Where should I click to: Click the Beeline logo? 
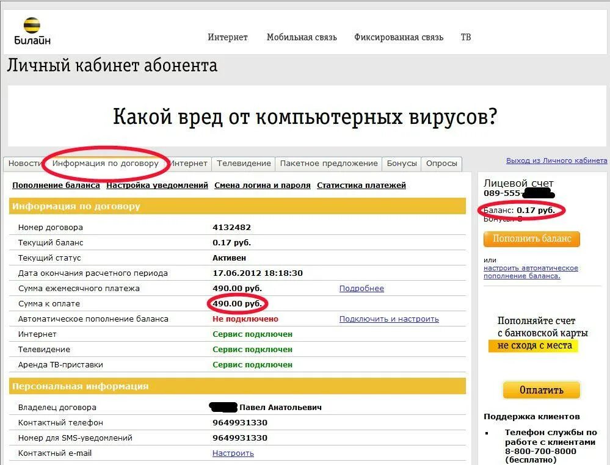32,31
